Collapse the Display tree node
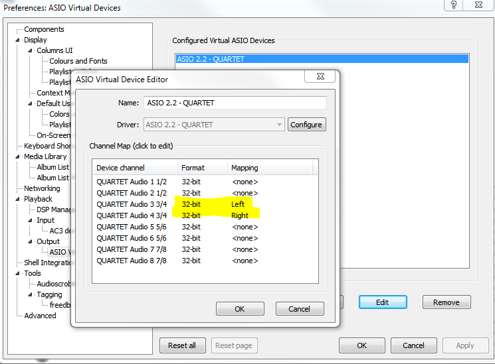Screen dimensions: 495x364 (x=19, y=40)
